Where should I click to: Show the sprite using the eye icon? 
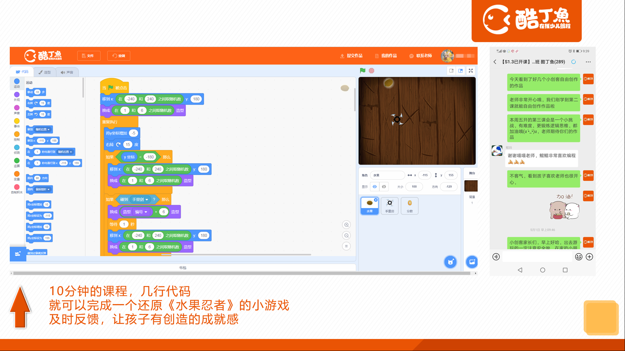pos(374,187)
